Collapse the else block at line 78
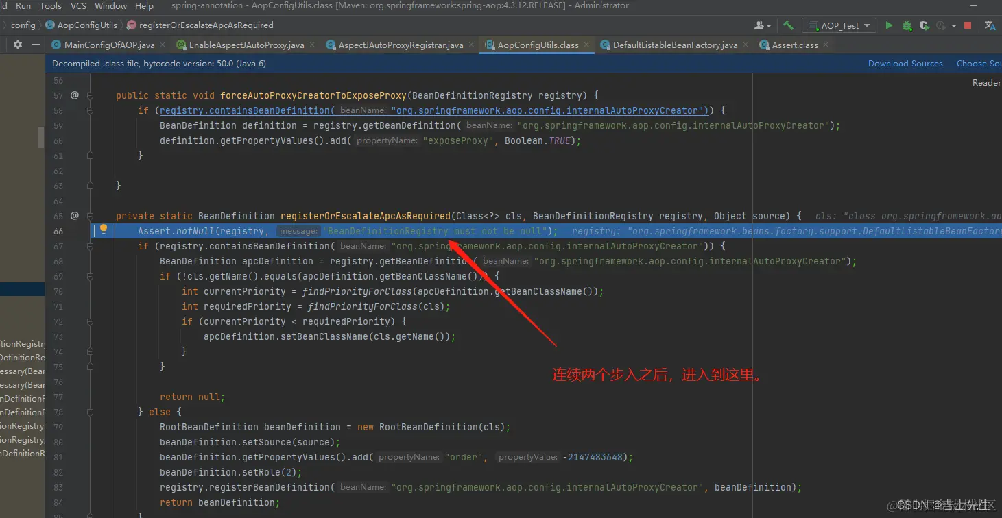Image resolution: width=1002 pixels, height=518 pixels. pyautogui.click(x=90, y=412)
